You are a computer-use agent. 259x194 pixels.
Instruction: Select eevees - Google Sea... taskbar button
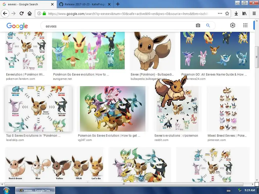(x=35, y=190)
